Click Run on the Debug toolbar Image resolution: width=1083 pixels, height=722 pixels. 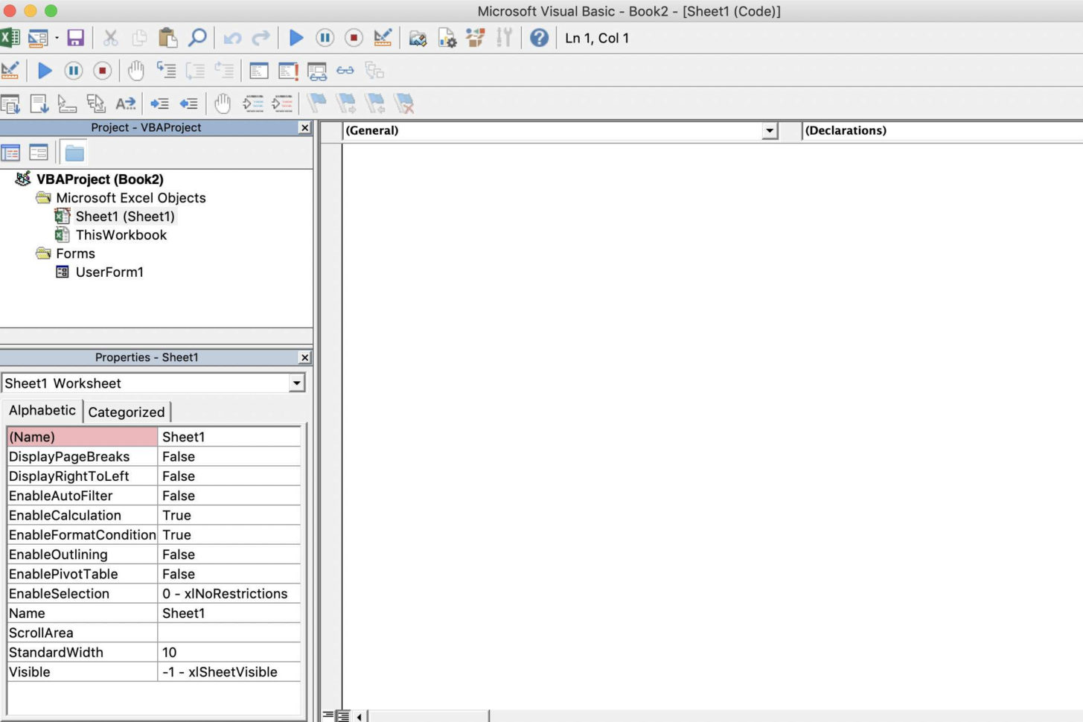pyautogui.click(x=45, y=71)
